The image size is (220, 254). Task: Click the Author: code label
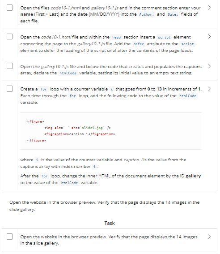147,14
